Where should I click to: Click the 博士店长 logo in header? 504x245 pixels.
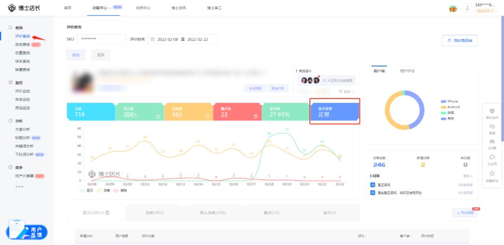coord(24,8)
